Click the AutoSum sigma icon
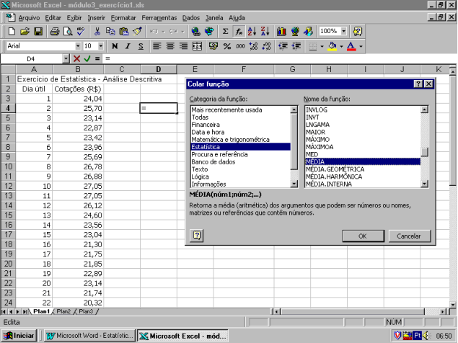458x343 pixels. (x=226, y=32)
